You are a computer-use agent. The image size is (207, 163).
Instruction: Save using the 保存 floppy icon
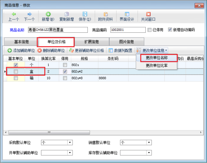click(85, 14)
